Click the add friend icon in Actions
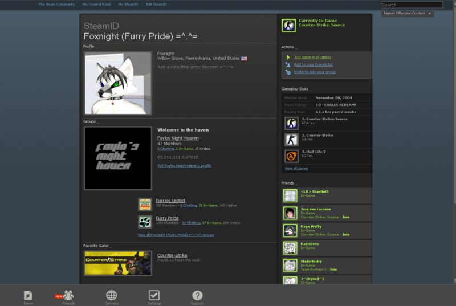 tap(288, 64)
